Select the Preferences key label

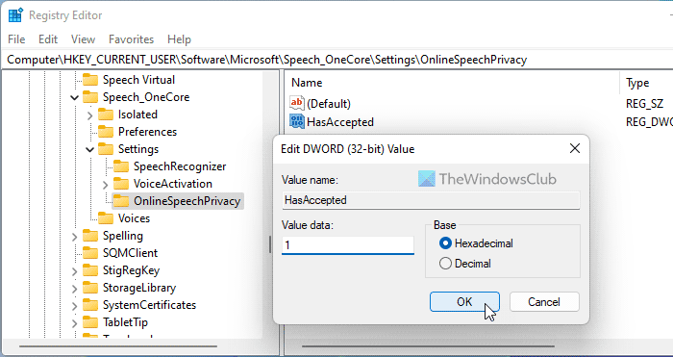coord(147,132)
